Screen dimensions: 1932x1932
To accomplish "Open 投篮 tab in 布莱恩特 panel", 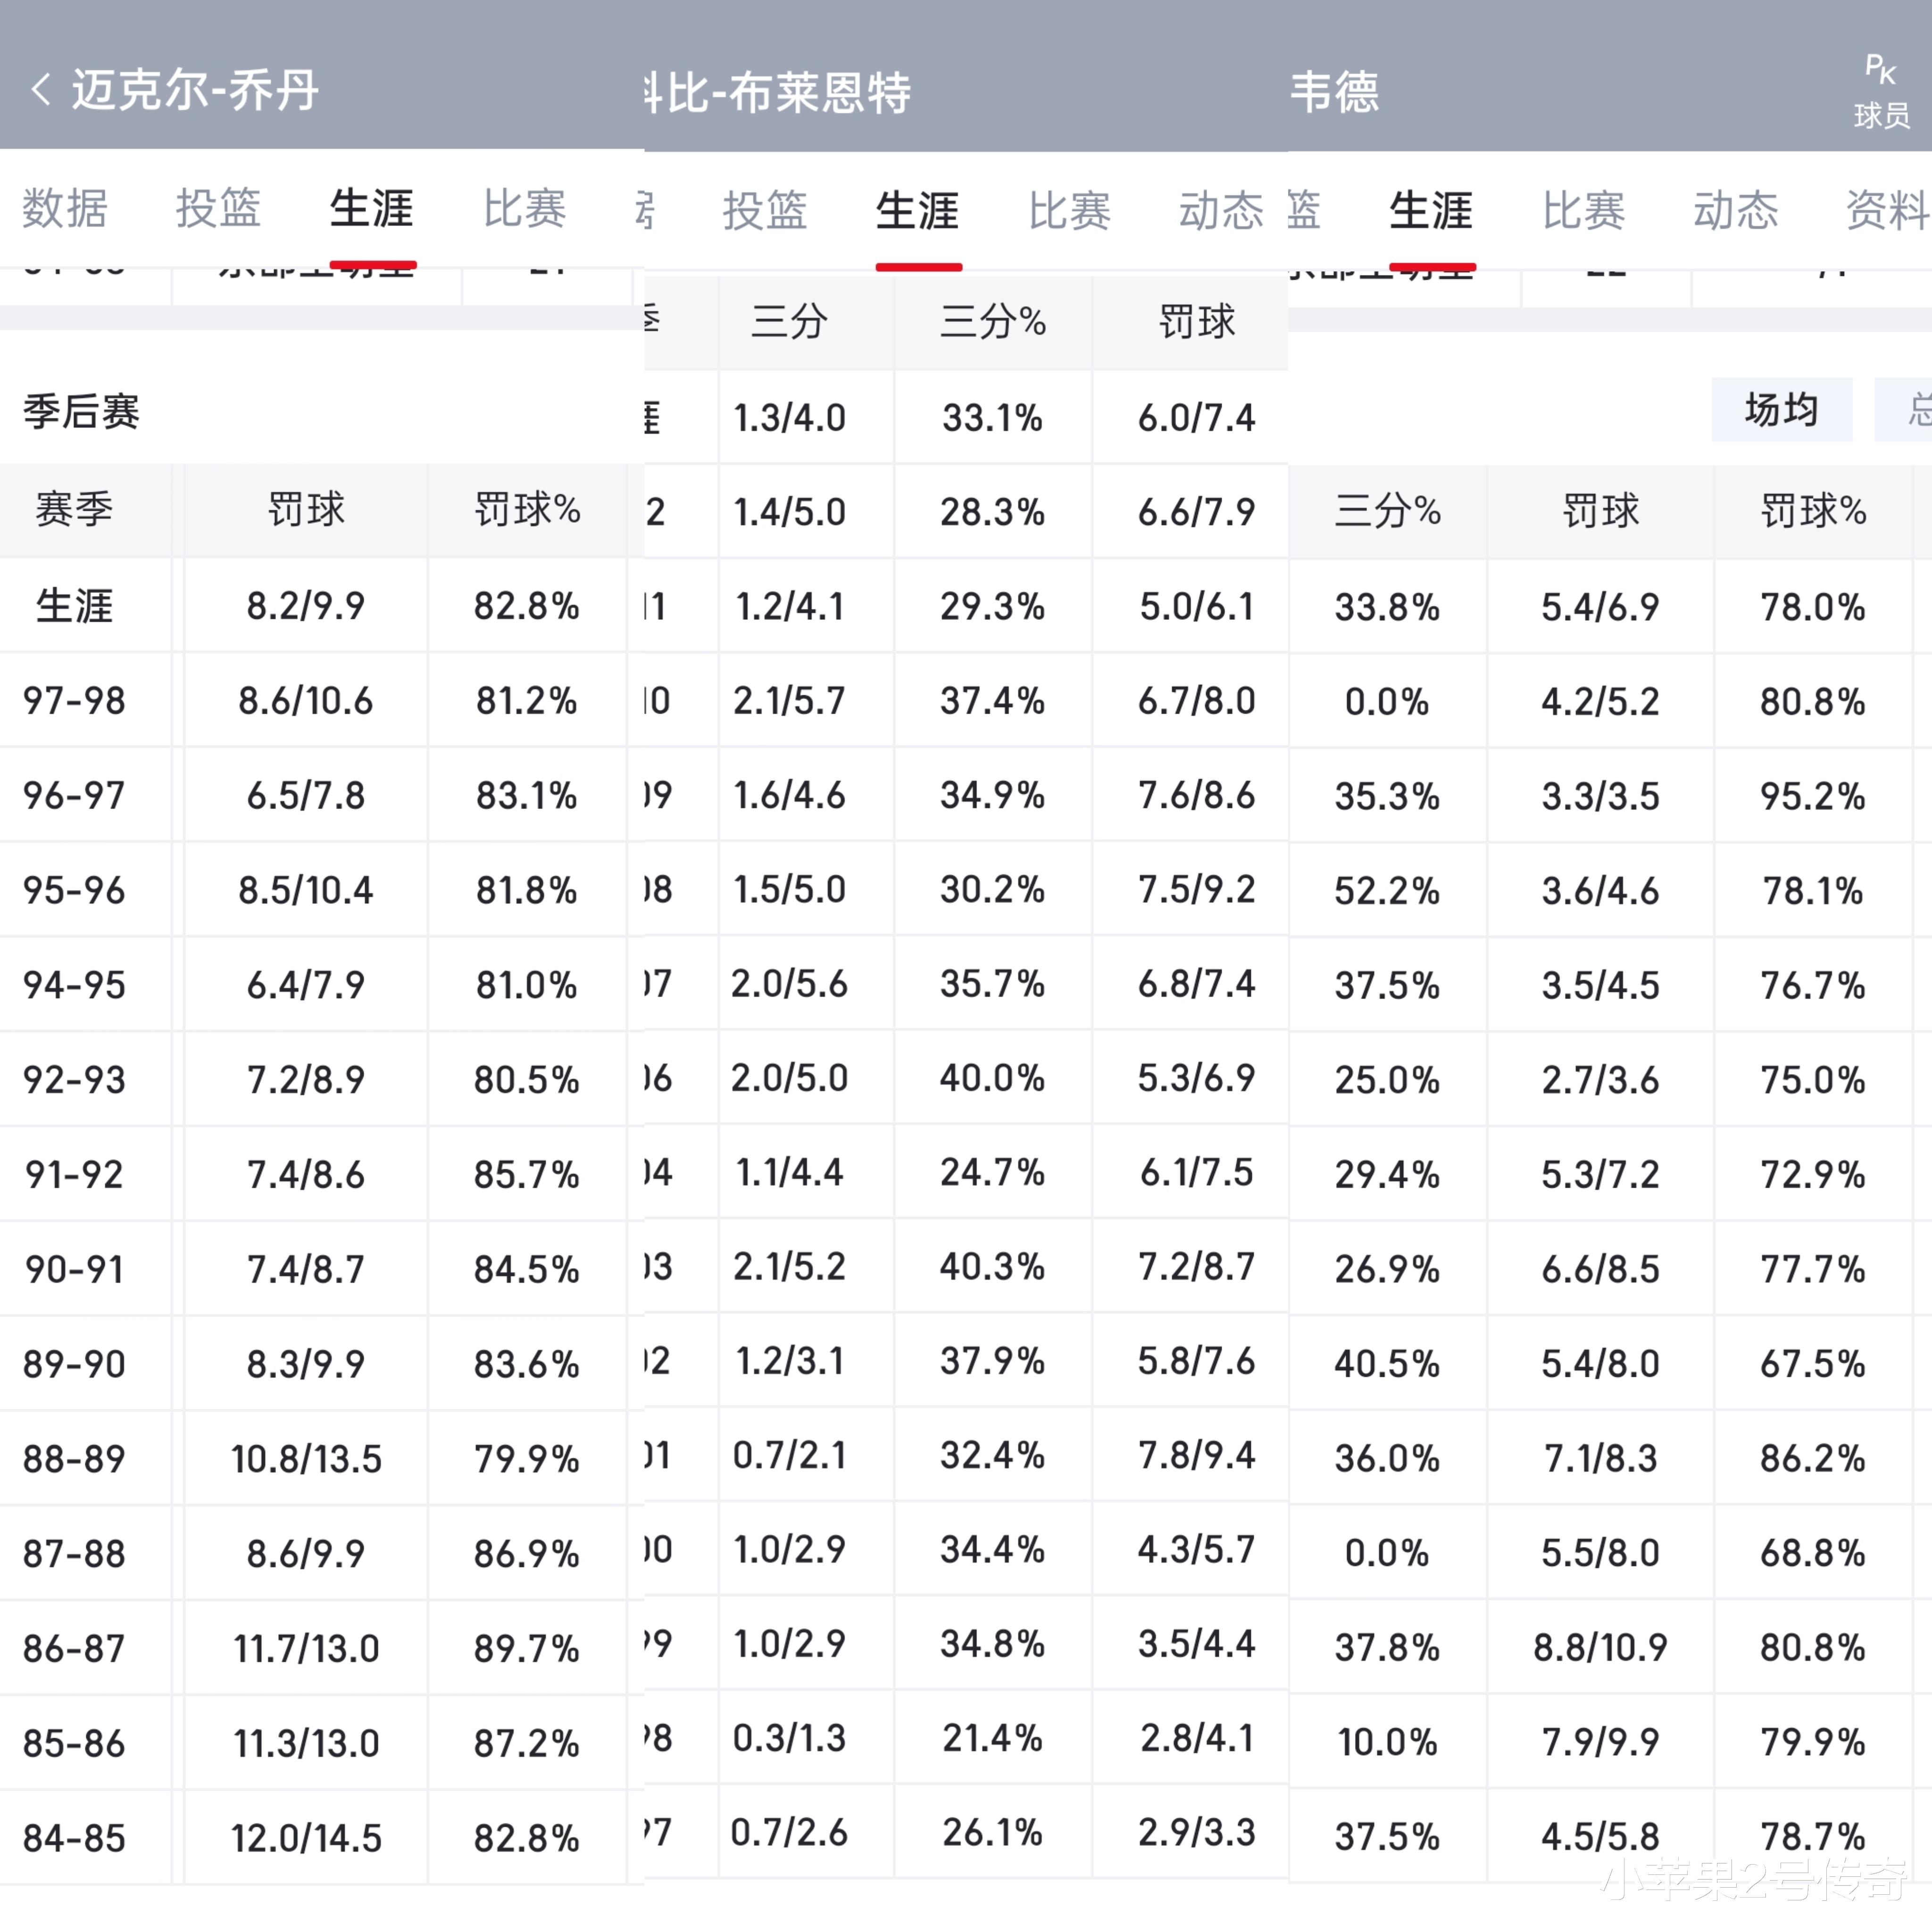I will click(765, 211).
